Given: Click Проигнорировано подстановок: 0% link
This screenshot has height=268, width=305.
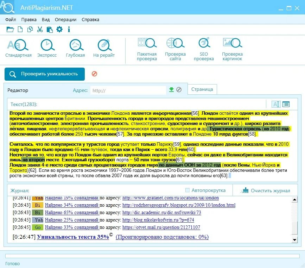Looking at the screenshot, I should [x=162, y=237].
